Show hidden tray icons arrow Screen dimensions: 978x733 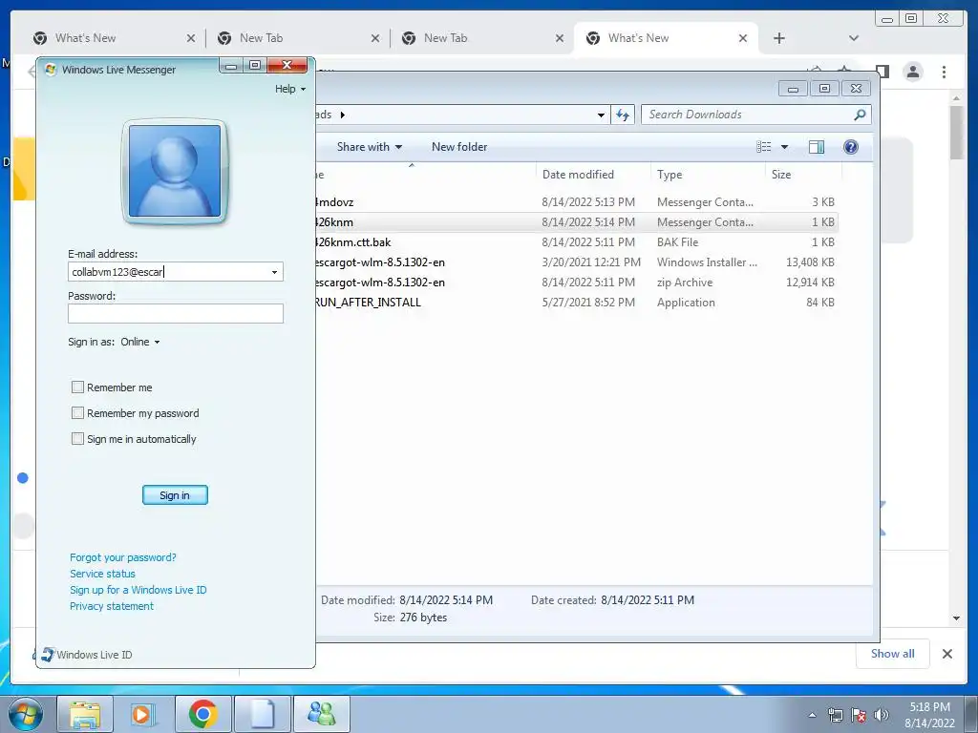(x=812, y=715)
